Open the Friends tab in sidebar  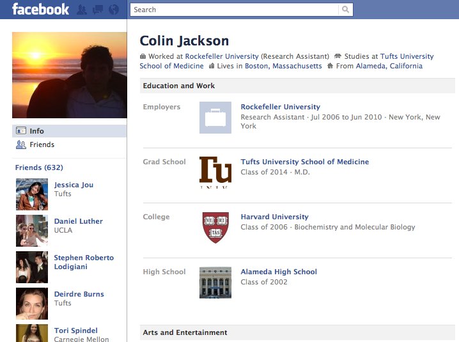(42, 144)
